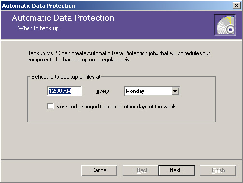Select the Monday combo box field
This screenshot has height=183, width=243.
click(x=152, y=91)
